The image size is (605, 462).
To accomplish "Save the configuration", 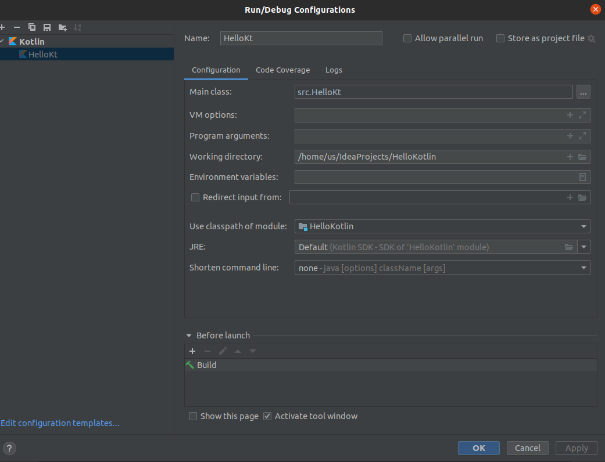I will point(47,27).
